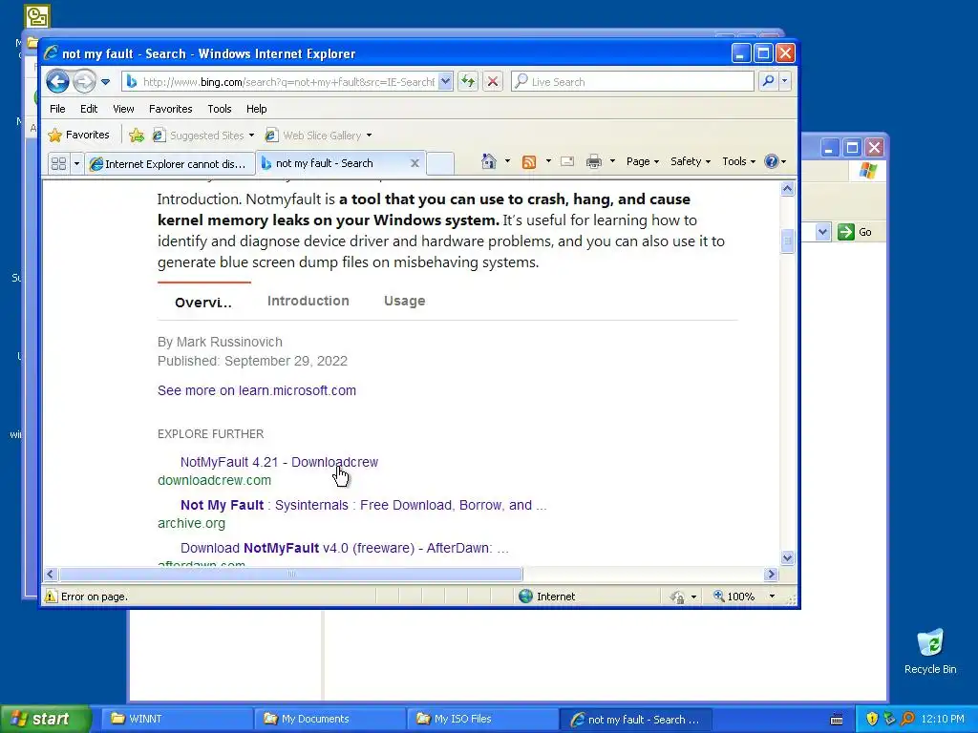Expand the feeds dropdown arrow
Screen dimensions: 978x733
coord(548,161)
